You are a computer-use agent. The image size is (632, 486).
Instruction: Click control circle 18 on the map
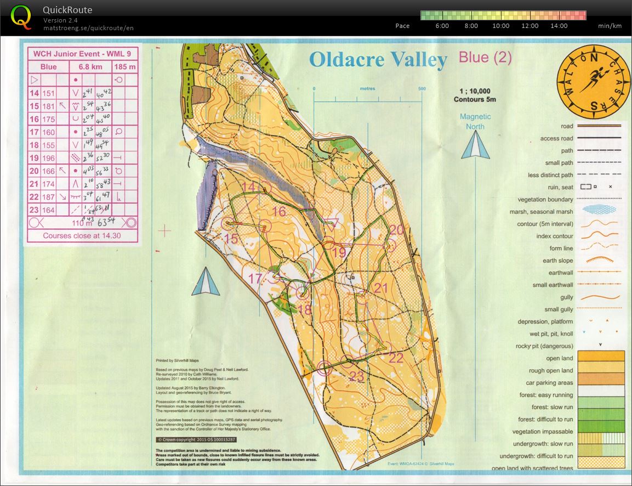click(x=303, y=293)
